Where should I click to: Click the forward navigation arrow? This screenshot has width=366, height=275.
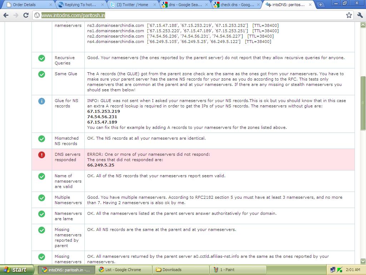pos(16,16)
